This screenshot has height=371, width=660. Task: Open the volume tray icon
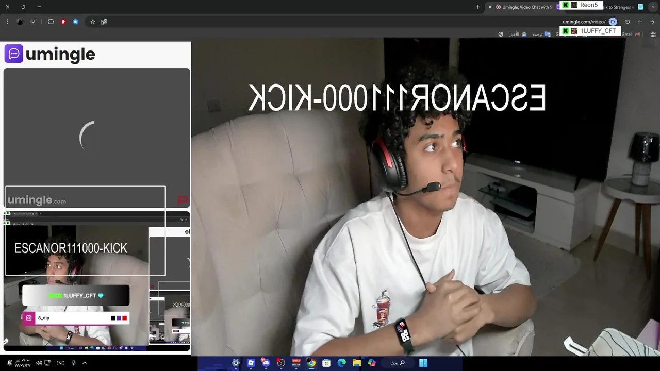point(39,363)
